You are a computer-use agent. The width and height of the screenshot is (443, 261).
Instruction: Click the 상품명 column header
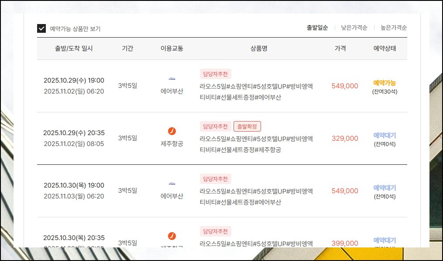pos(259,49)
